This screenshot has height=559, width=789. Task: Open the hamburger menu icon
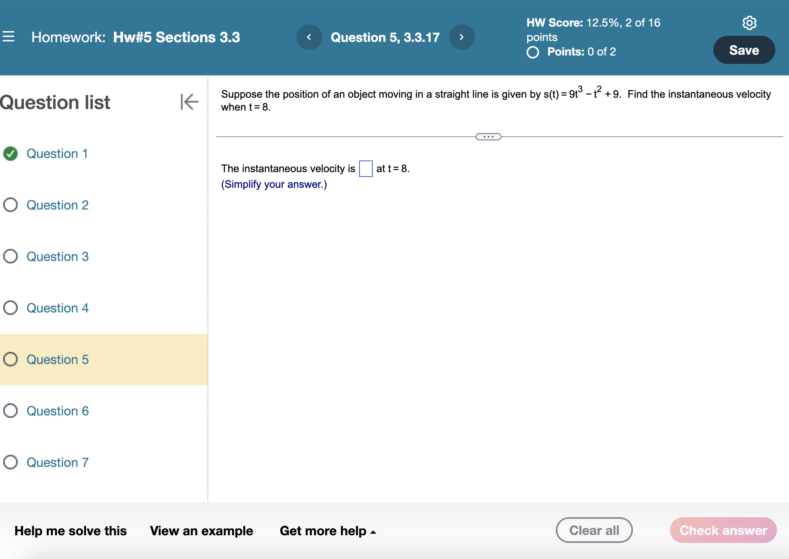click(x=8, y=37)
